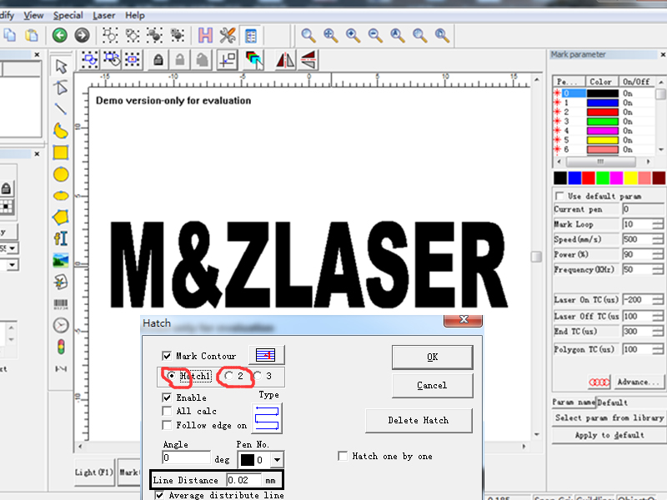Click the Advance... button
This screenshot has height=500, width=667.
(638, 382)
